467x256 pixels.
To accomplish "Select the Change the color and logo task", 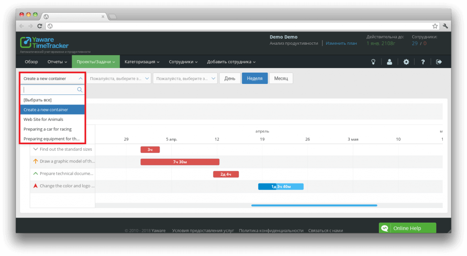I will coord(67,186).
